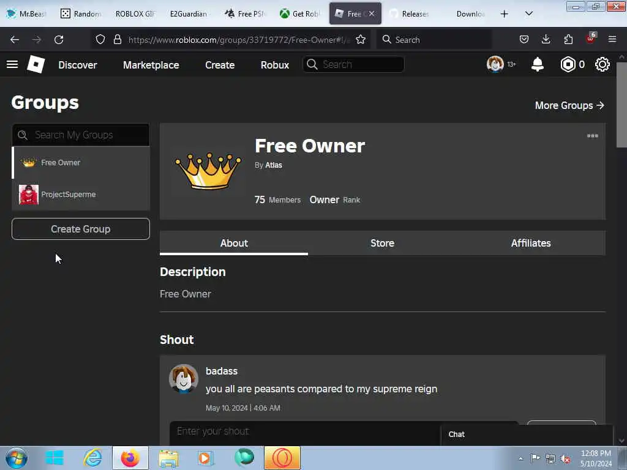Open the Windows Start orb
Image resolution: width=627 pixels, height=470 pixels.
[x=17, y=458]
